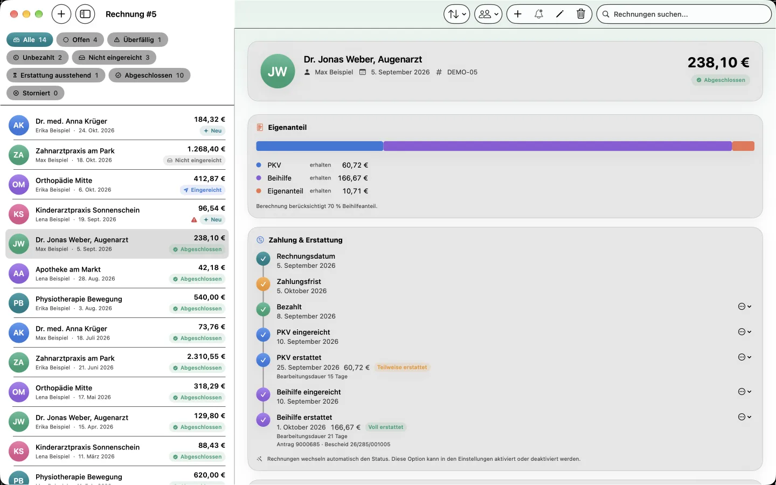The height and width of the screenshot is (485, 776).
Task: Open options menu for Beihilfe eingereicht
Action: (x=745, y=392)
